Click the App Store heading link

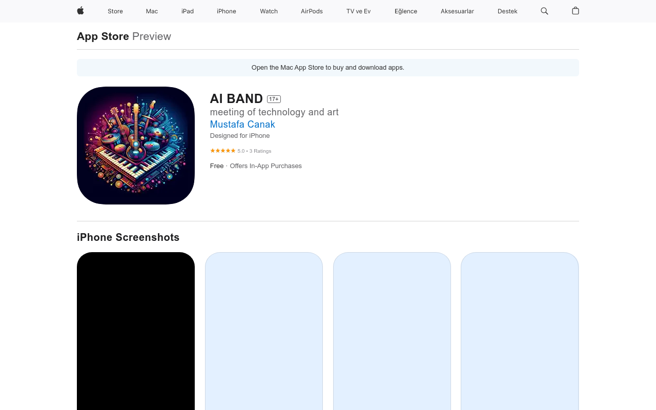coord(103,36)
